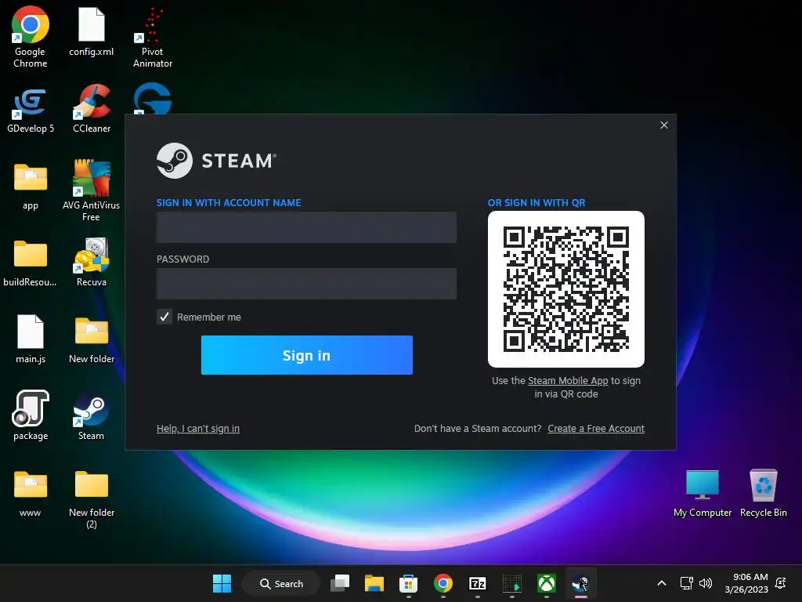Open Microsoft Store from the taskbar
802x602 pixels.
coord(408,583)
